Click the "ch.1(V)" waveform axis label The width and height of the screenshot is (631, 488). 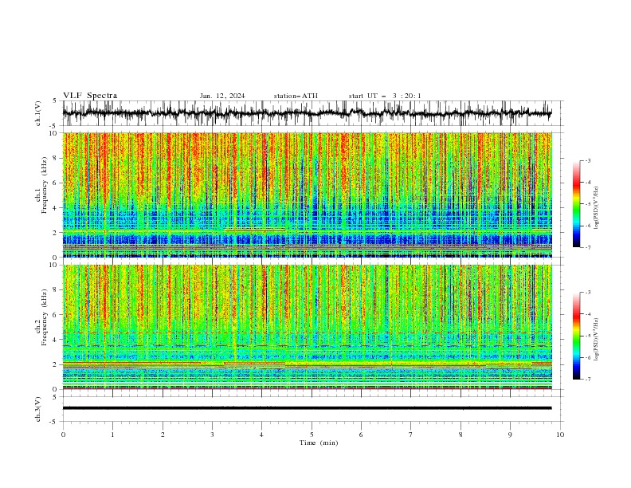38,113
